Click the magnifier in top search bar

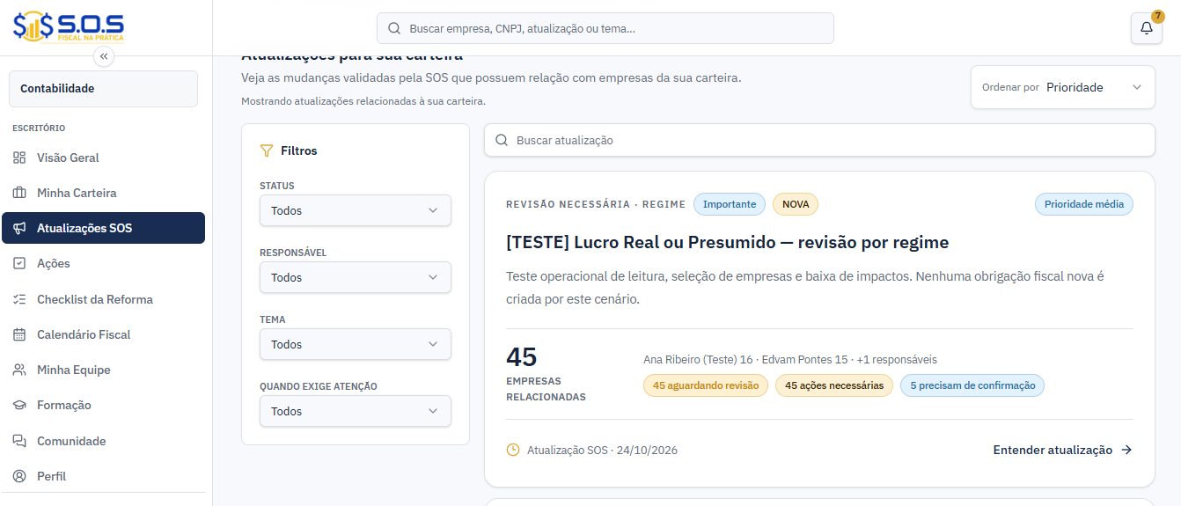(394, 28)
